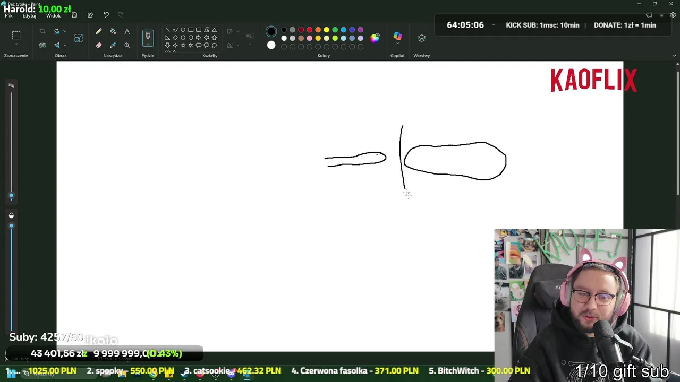Select the Pentagon shape
The image size is (680, 382).
(x=183, y=38)
